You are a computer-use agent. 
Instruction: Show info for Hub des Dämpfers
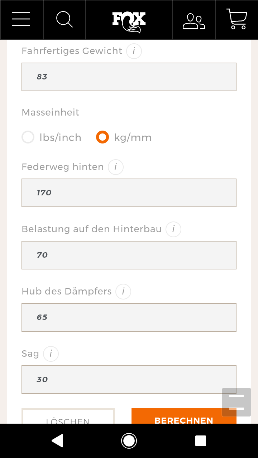tap(123, 292)
